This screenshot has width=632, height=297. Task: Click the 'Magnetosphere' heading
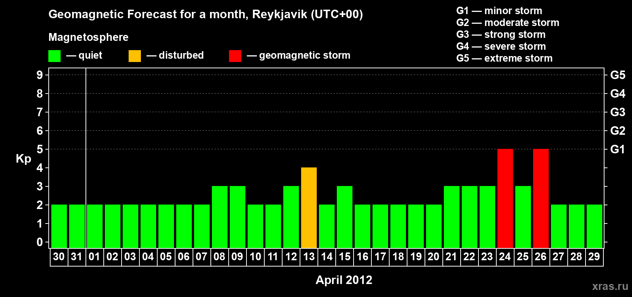tap(88, 37)
